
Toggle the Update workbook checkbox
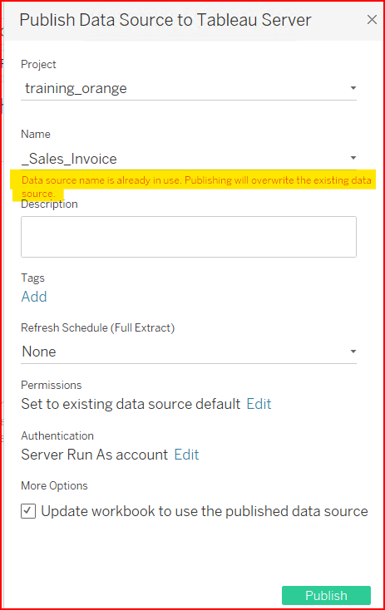[x=28, y=511]
